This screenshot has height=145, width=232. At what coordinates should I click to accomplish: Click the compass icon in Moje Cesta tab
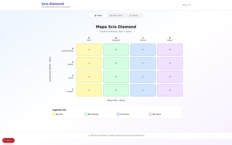(x=111, y=16)
